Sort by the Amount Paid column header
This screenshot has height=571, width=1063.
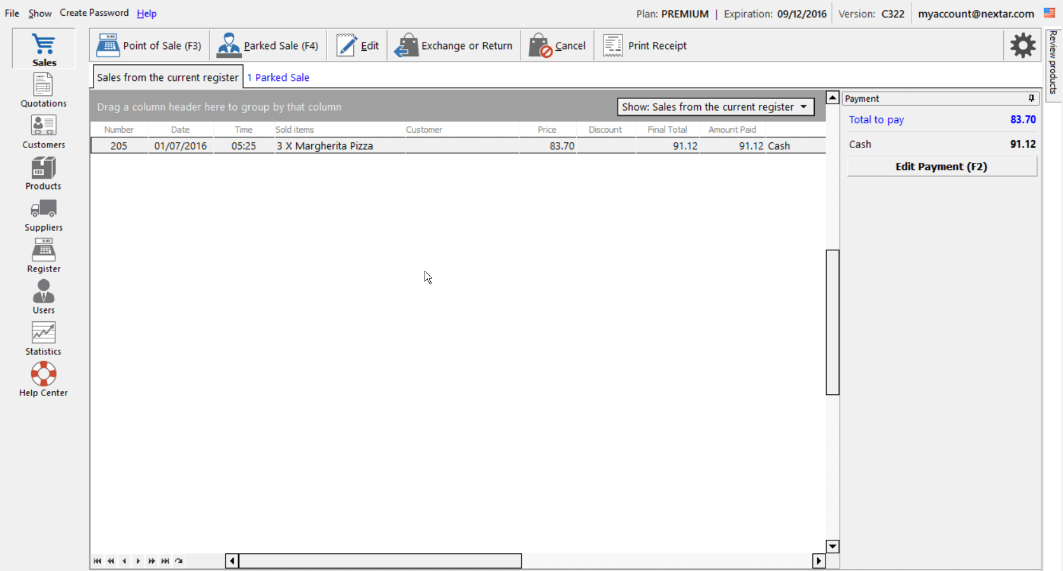(x=733, y=130)
